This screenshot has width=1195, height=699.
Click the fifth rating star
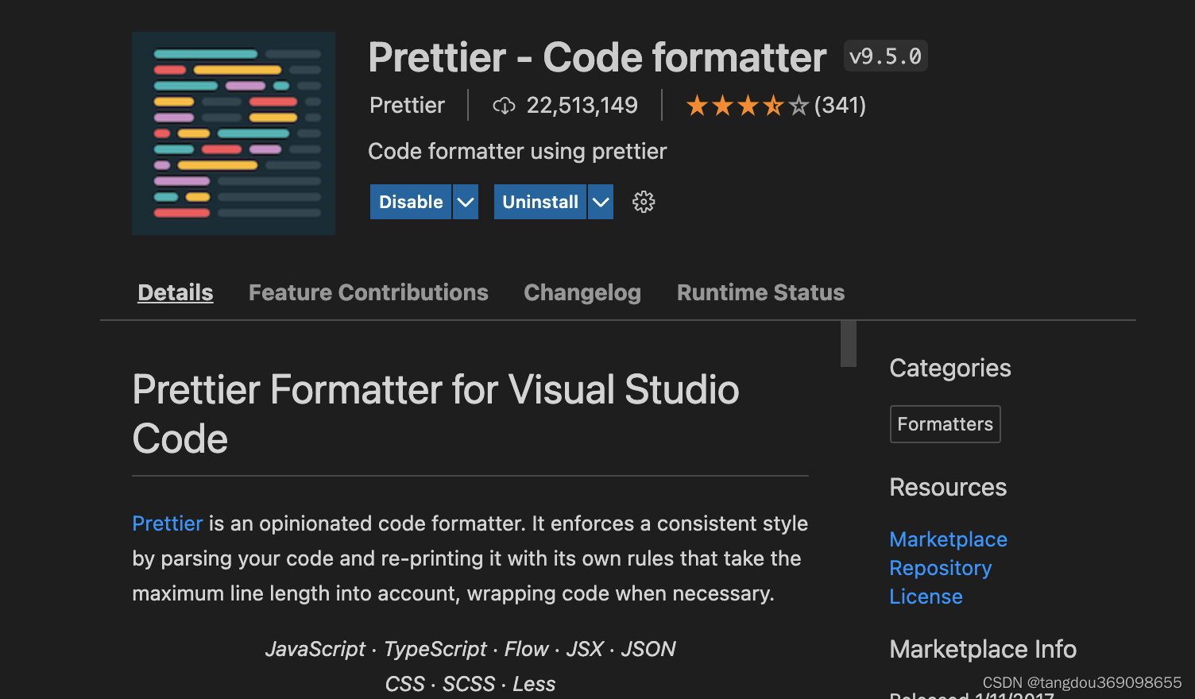tap(798, 104)
